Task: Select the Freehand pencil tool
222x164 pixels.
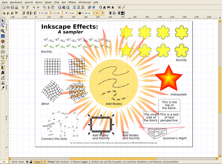Action: 3,57
